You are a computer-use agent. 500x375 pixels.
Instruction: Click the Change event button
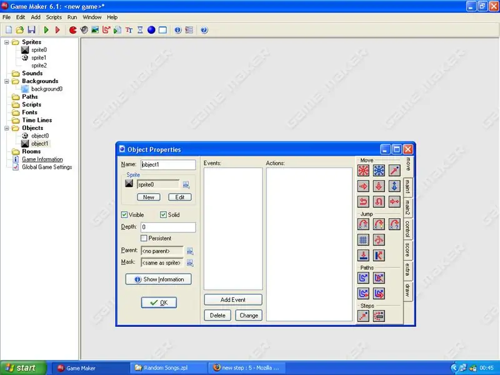point(249,316)
